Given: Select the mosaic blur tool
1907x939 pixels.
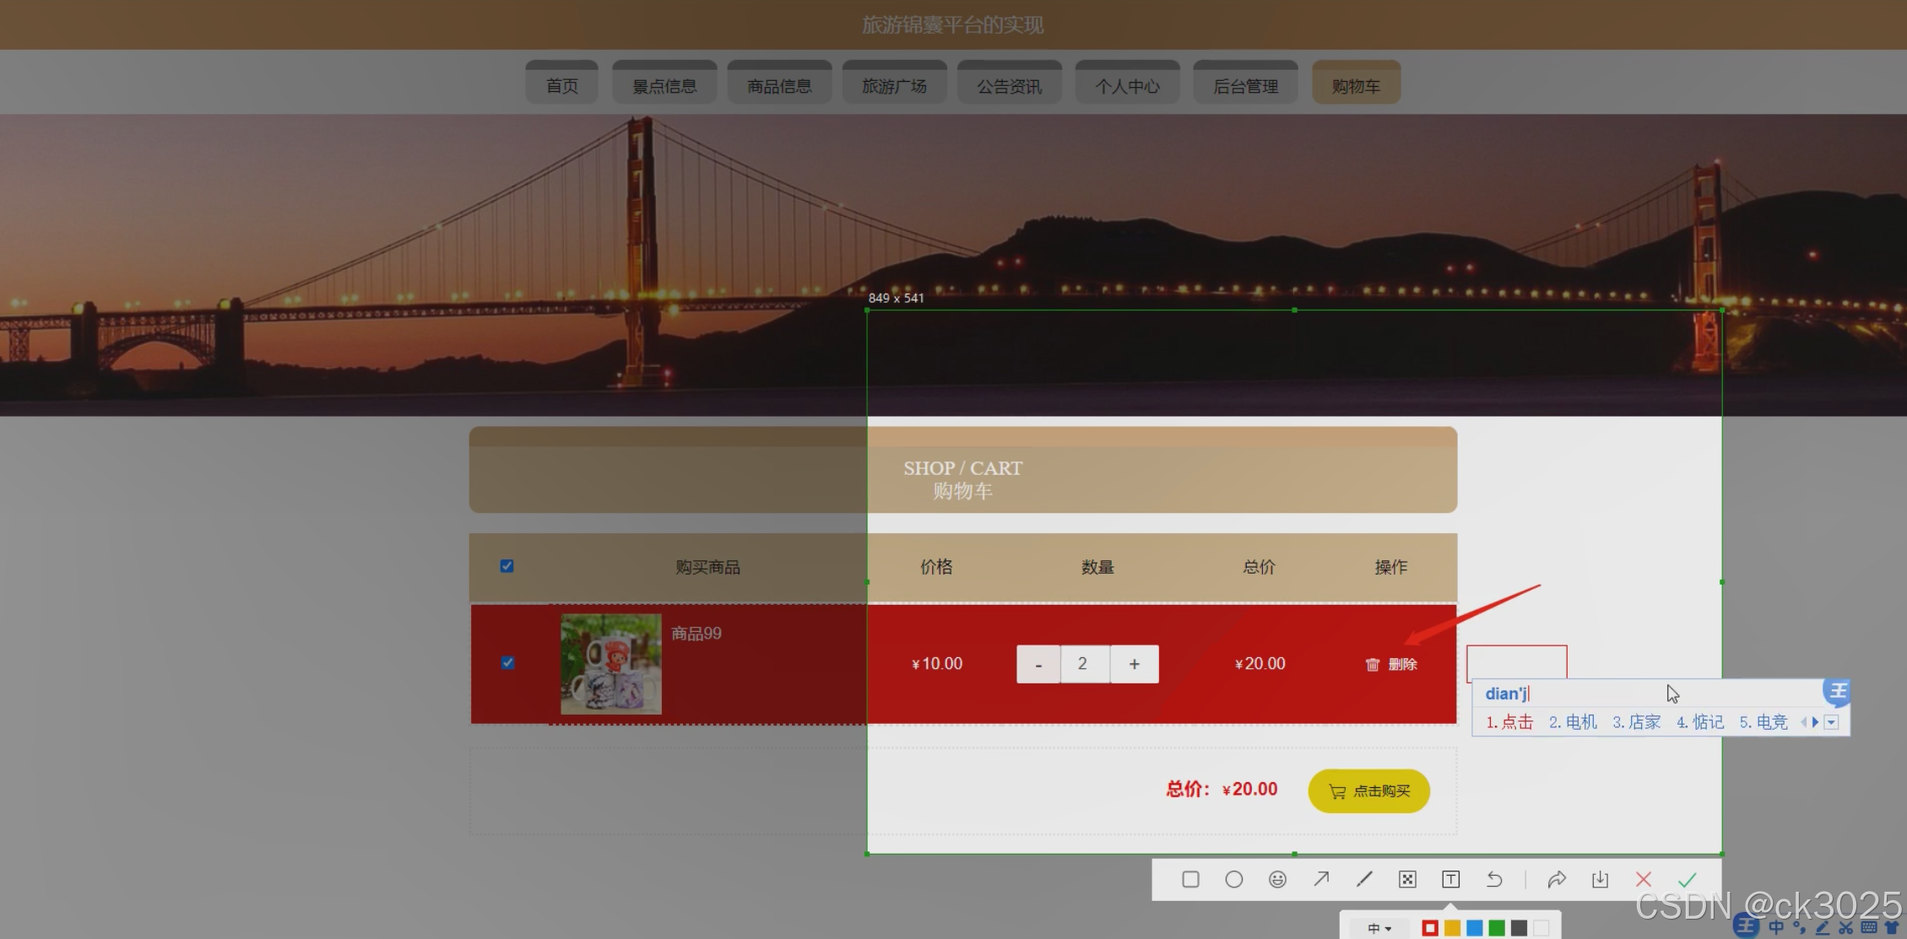Looking at the screenshot, I should pos(1407,880).
